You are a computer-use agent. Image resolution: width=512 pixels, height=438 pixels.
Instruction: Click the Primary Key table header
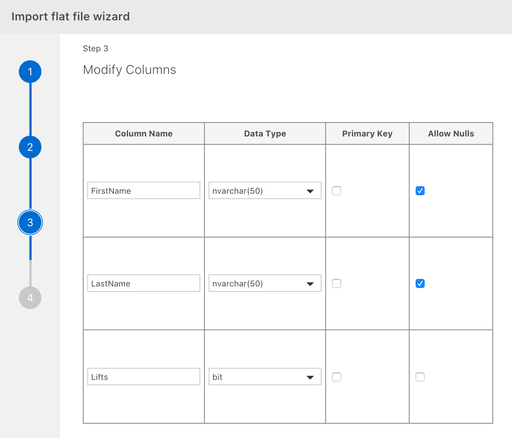pos(367,133)
